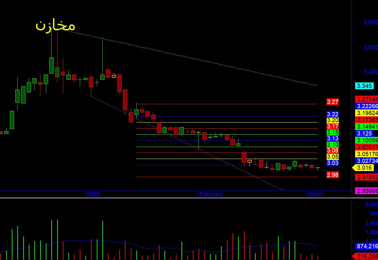Screen dimensions: 378x260
Task: Pick the 3.125 price tag on axis
Action: (364, 133)
